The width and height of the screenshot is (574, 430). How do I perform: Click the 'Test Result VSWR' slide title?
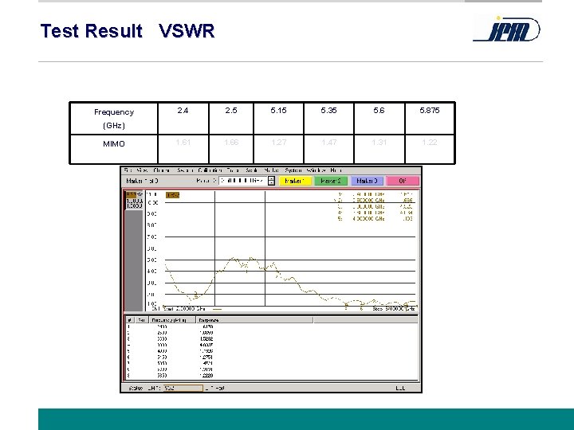pos(128,31)
